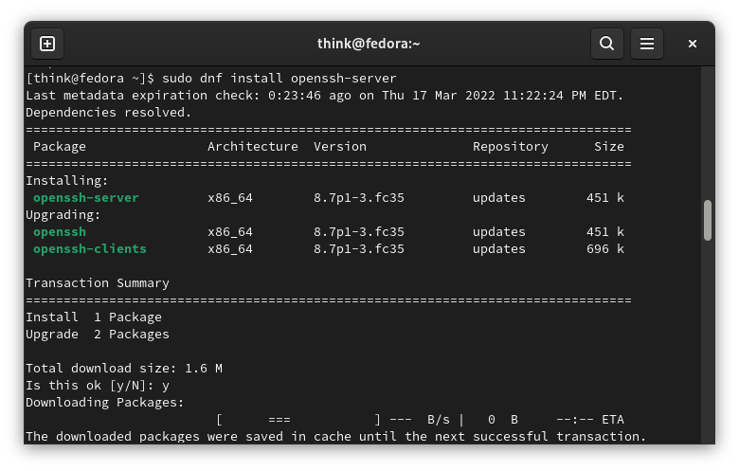Click the sudo dnf install command text
The width and height of the screenshot is (739, 471).
pos(279,79)
